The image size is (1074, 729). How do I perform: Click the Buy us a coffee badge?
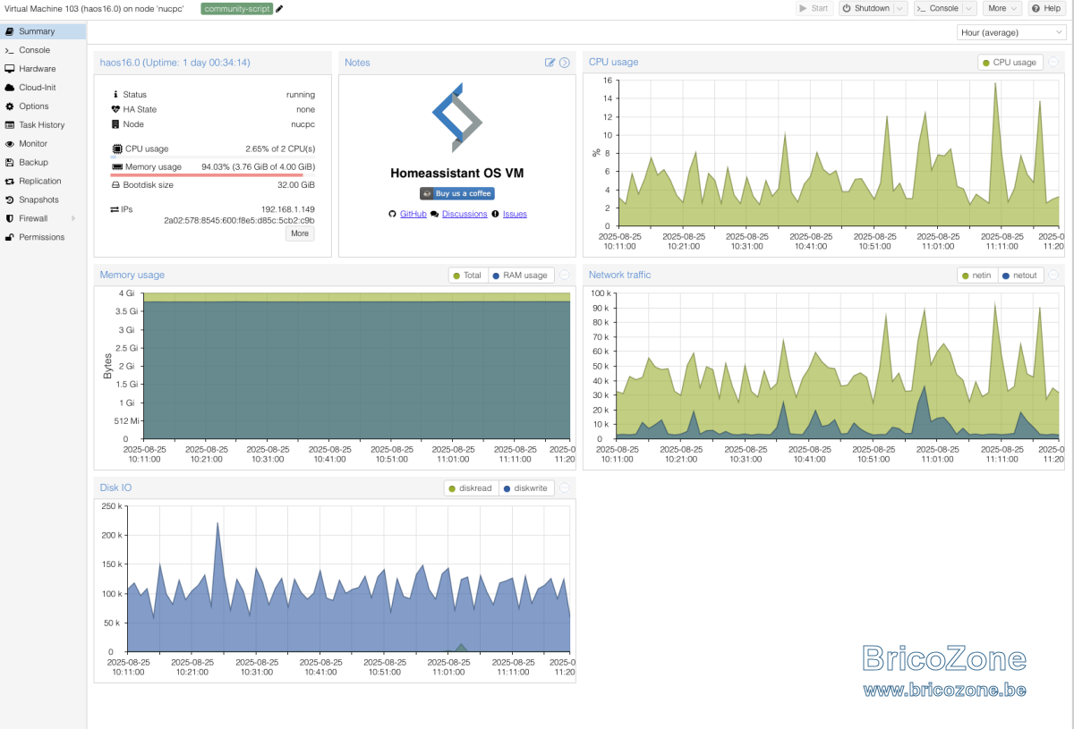click(x=457, y=193)
